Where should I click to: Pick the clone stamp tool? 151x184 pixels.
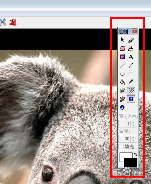click(x=131, y=48)
